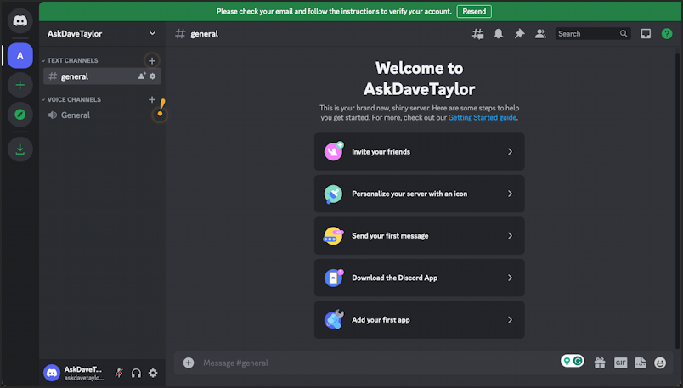Image resolution: width=683 pixels, height=388 pixels.
Task: Edit the general text channel settings gear
Action: pyautogui.click(x=152, y=76)
